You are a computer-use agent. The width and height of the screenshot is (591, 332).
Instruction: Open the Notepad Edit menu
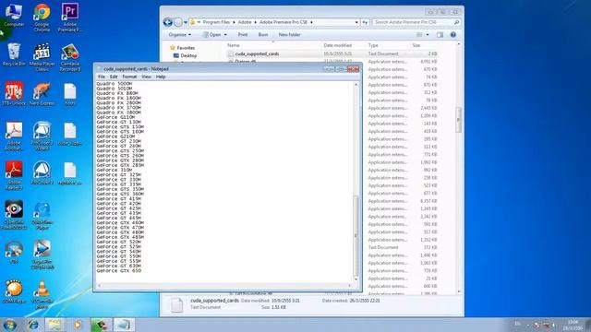(x=114, y=77)
